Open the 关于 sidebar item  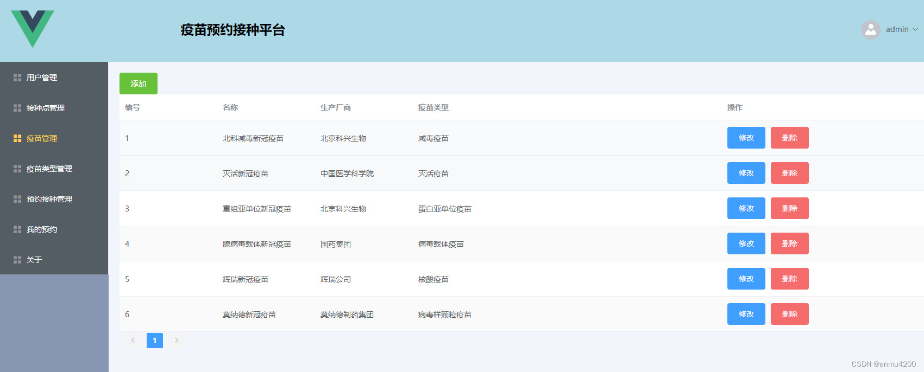pos(54,260)
